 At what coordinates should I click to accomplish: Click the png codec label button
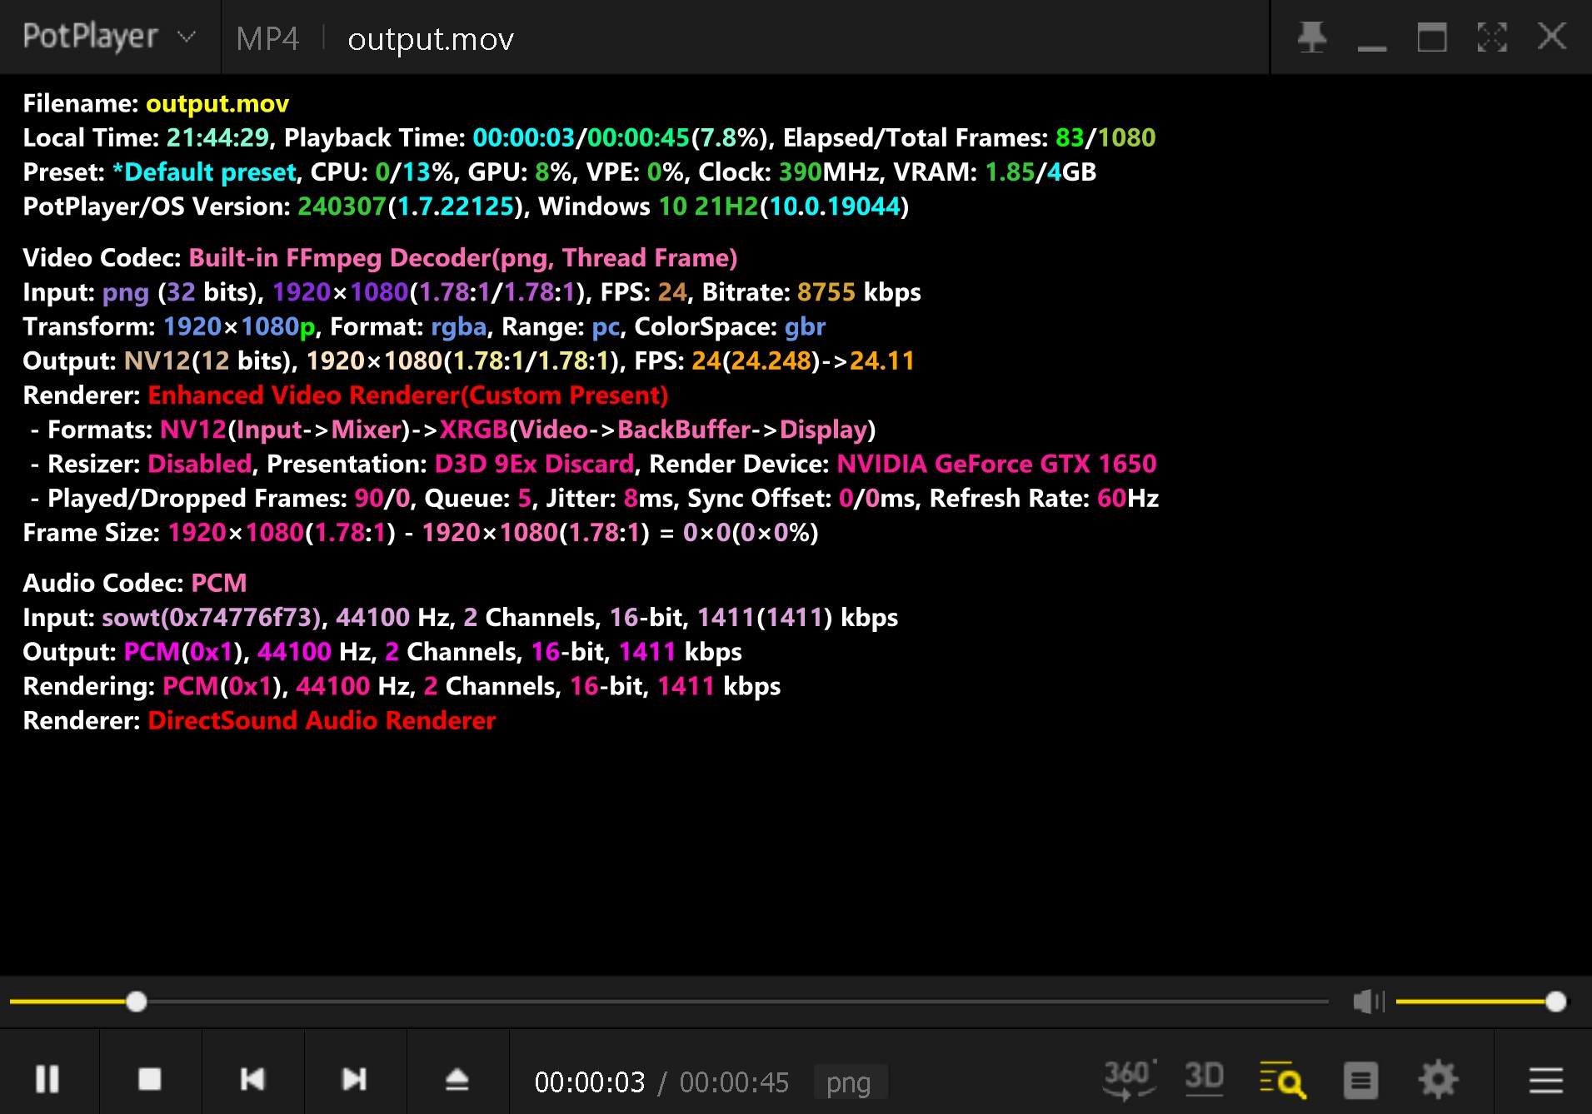pyautogui.click(x=849, y=1082)
